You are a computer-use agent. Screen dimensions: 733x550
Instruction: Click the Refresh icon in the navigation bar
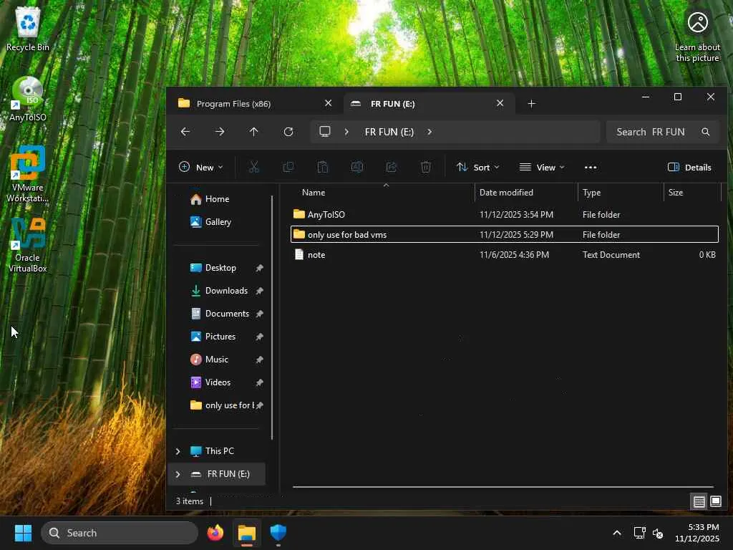(x=288, y=132)
